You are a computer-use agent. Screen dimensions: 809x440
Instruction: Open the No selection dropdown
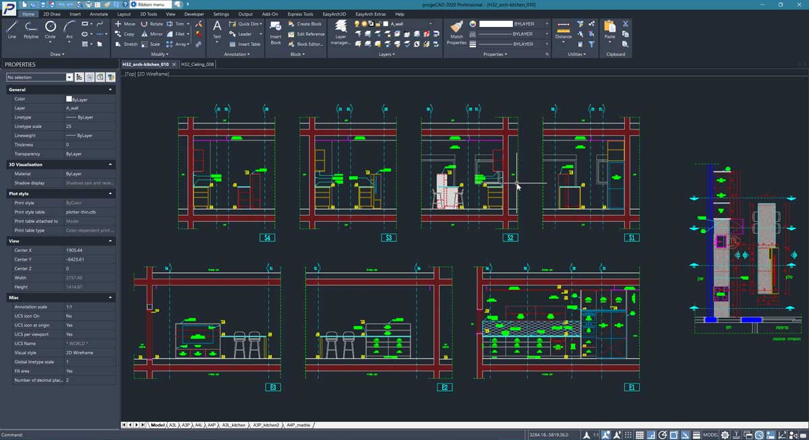click(x=69, y=77)
